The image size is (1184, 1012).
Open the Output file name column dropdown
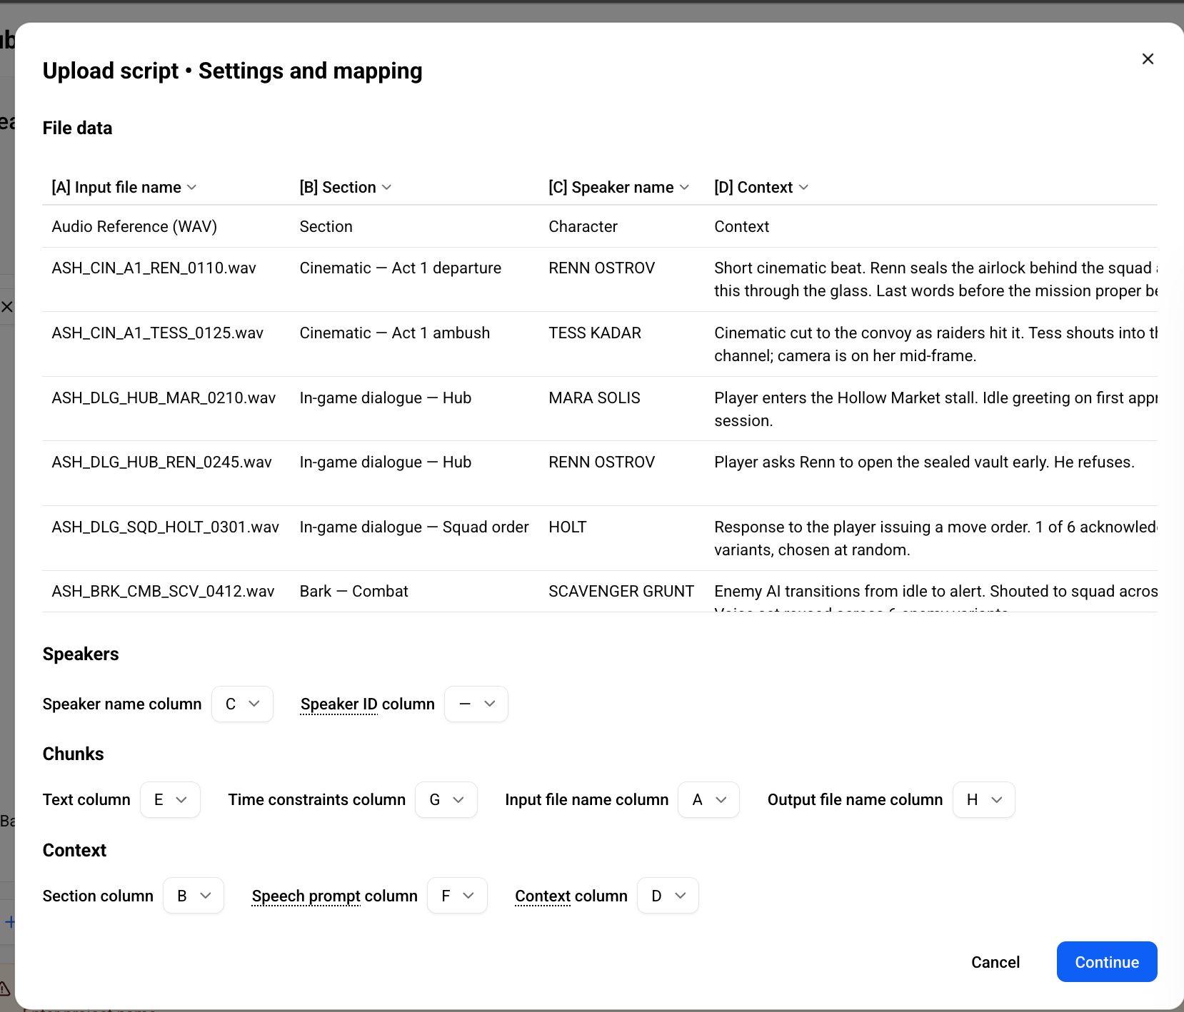[x=984, y=799]
